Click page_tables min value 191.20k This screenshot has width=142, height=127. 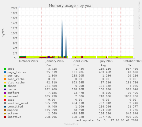click(78, 72)
